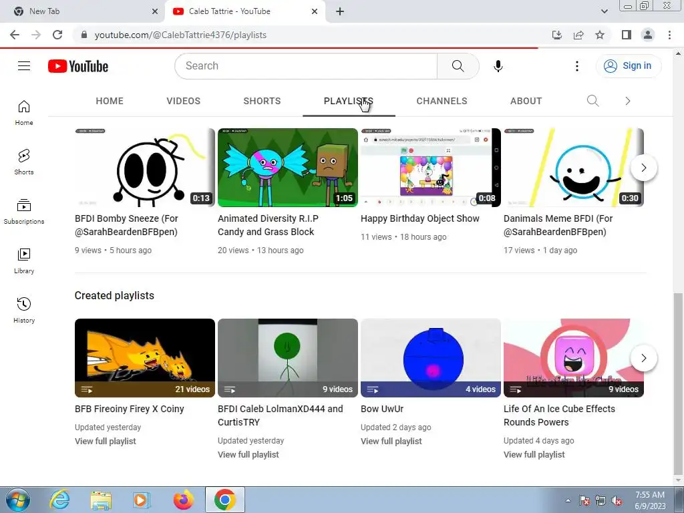Open the Ice Cube Effects playlist thumbnail
This screenshot has height=513, width=684.
pyautogui.click(x=574, y=358)
